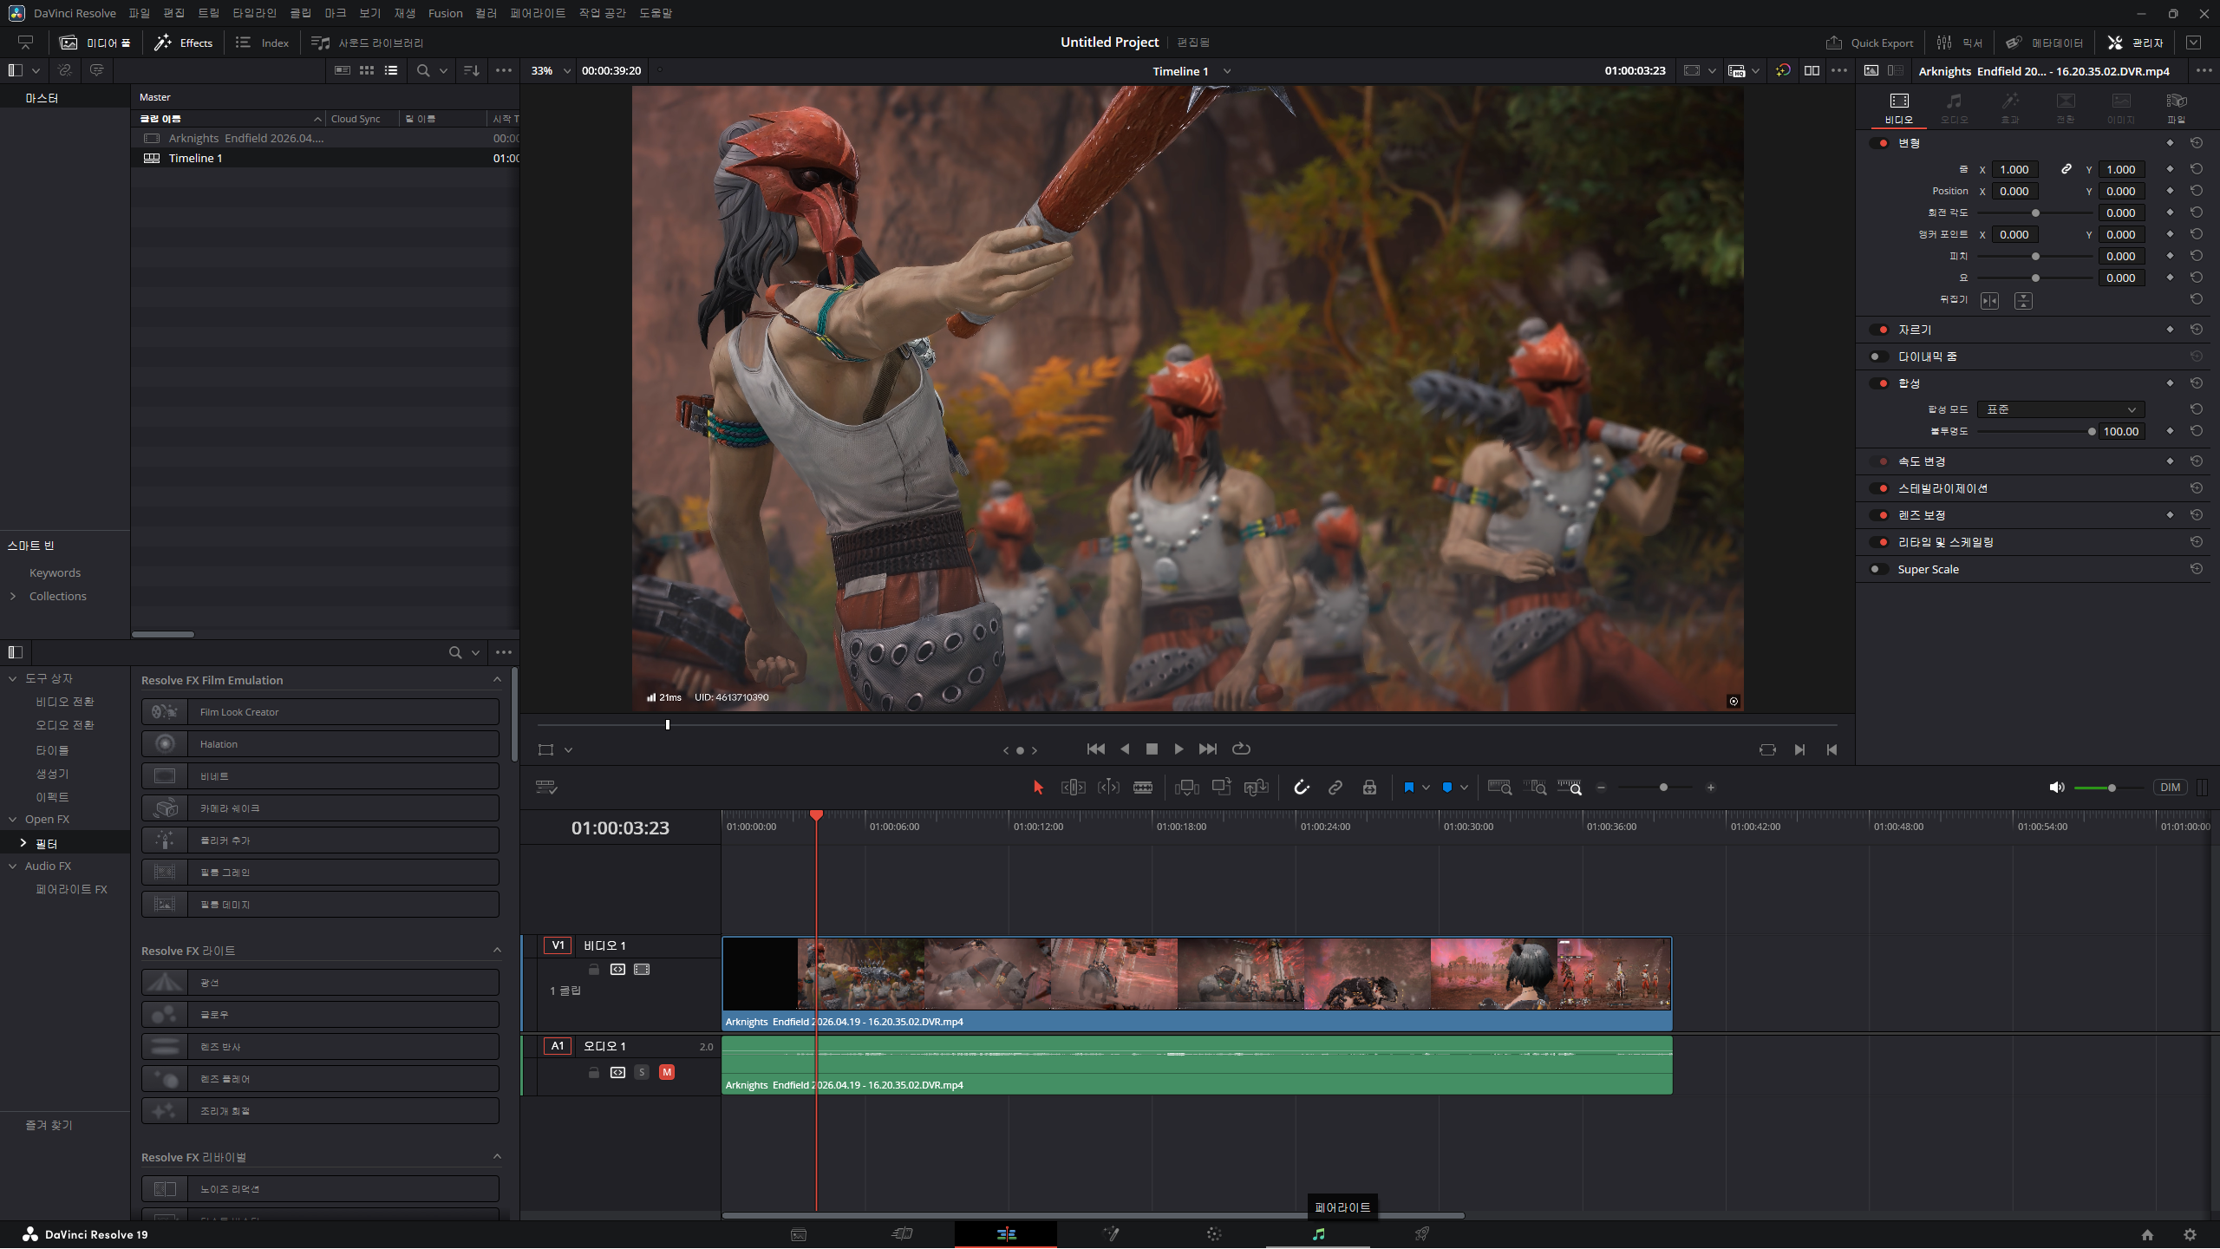Switch to the 오디오 inspector tab
The width and height of the screenshot is (2220, 1249).
(1954, 108)
